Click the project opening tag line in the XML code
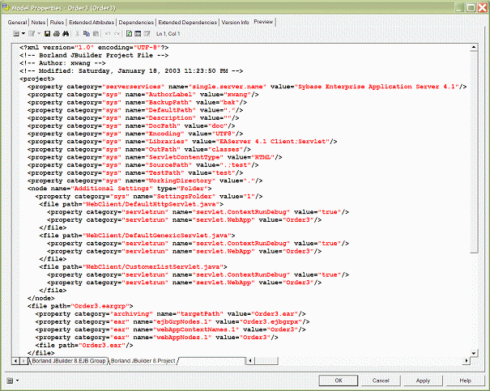Screen dimensions: 490x391 tap(38, 79)
